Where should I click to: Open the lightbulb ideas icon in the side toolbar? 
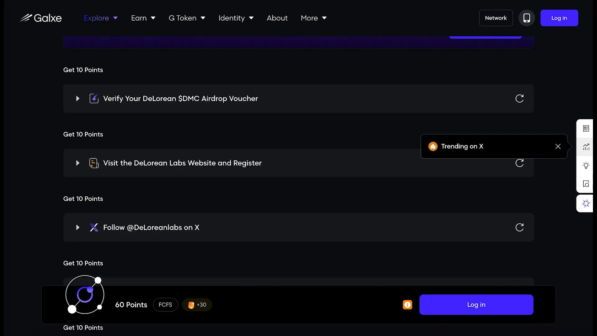586,165
